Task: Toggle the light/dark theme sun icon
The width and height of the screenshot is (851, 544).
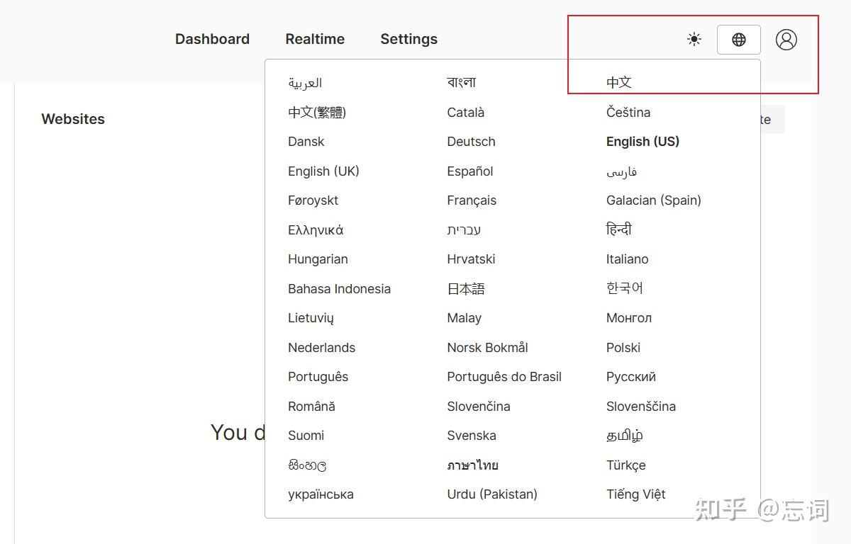Action: point(694,40)
